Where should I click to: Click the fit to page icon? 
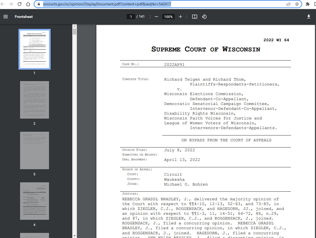pyautogui.click(x=195, y=17)
